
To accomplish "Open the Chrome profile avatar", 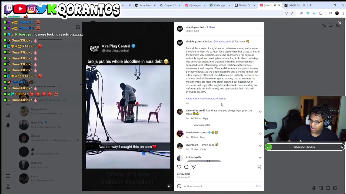I will click(337, 13).
